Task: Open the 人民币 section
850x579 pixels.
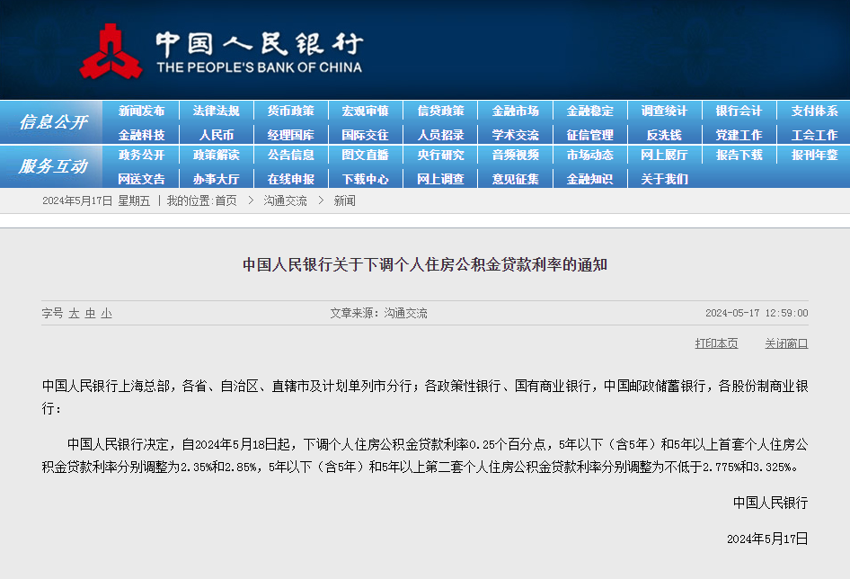Action: coord(217,134)
